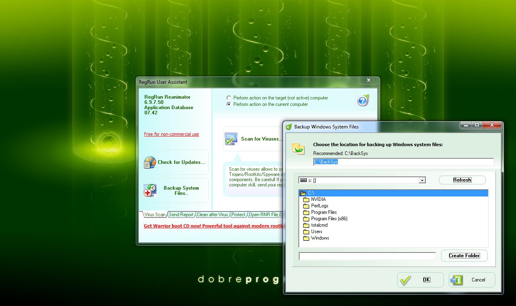Click the NVIDIA folder icon
The image size is (516, 306).
tap(306, 199)
